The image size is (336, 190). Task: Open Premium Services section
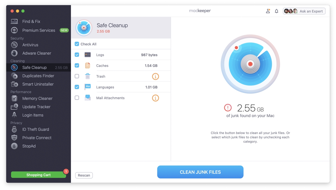click(38, 30)
